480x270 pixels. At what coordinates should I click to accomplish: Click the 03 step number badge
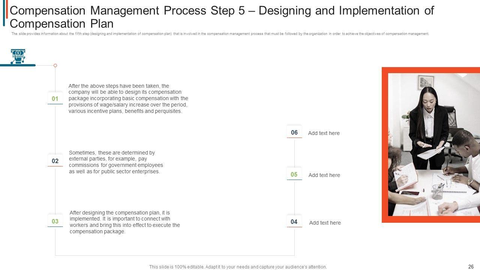coord(55,221)
